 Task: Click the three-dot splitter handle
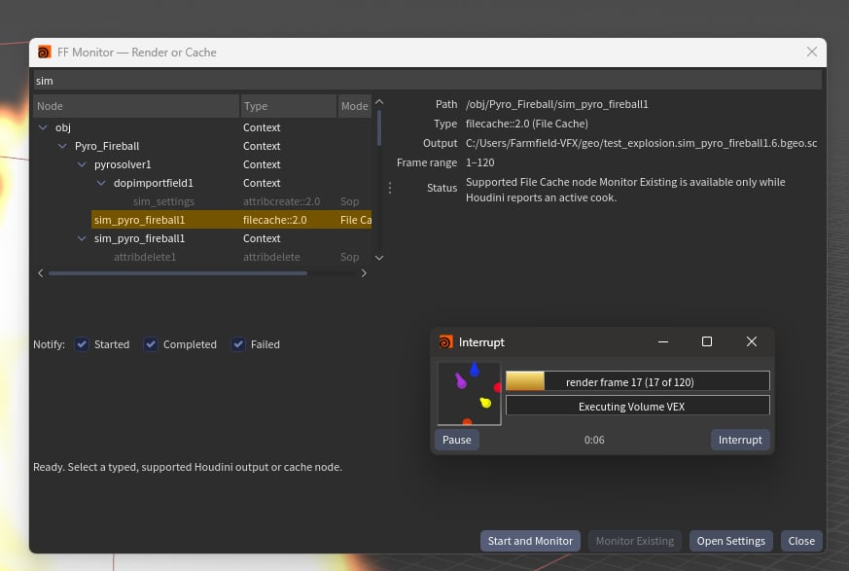click(x=390, y=188)
